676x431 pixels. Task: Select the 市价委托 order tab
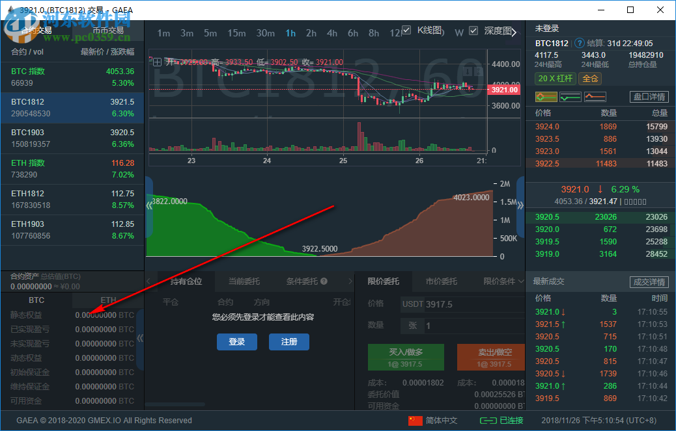pyautogui.click(x=442, y=281)
